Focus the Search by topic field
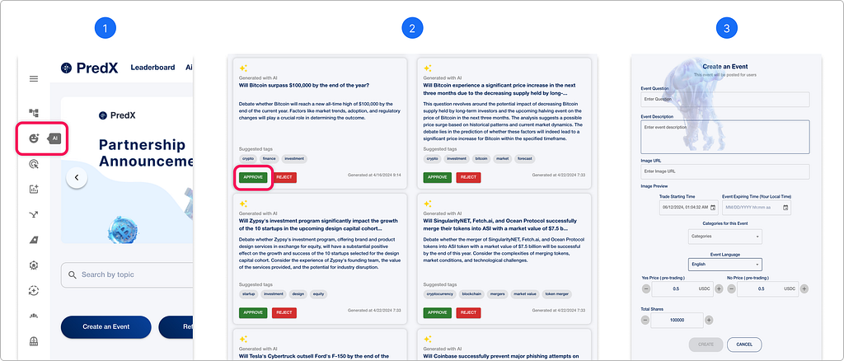Image resolution: width=844 pixels, height=361 pixels. (x=127, y=275)
